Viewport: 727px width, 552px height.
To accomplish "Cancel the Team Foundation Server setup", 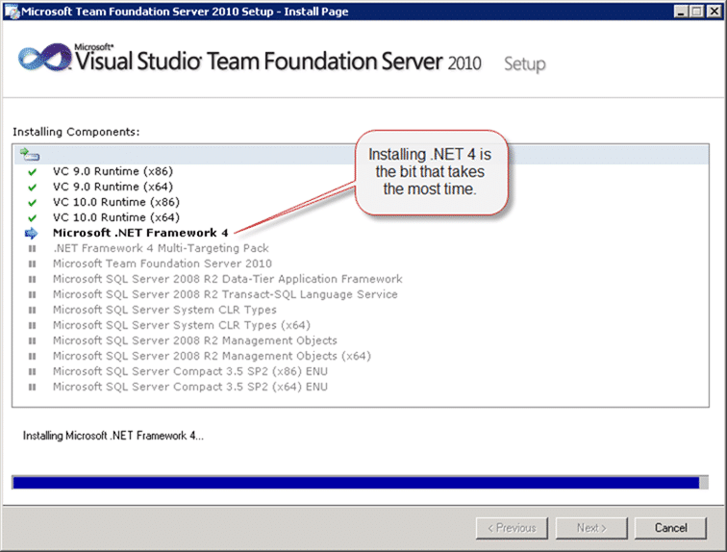I will point(670,528).
